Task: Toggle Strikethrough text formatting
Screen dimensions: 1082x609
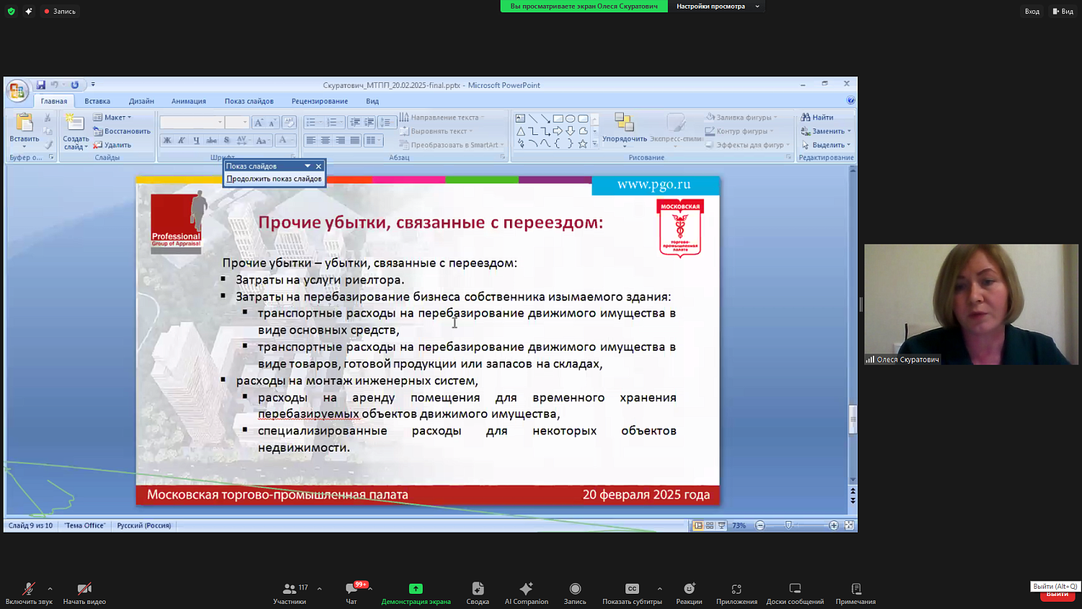Action: click(210, 140)
